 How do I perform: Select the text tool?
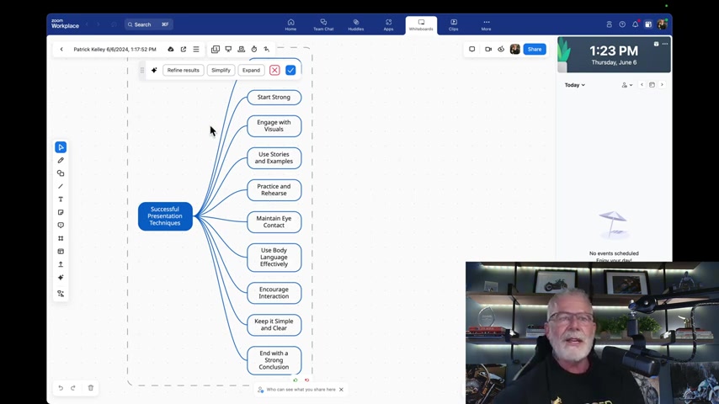tap(61, 199)
